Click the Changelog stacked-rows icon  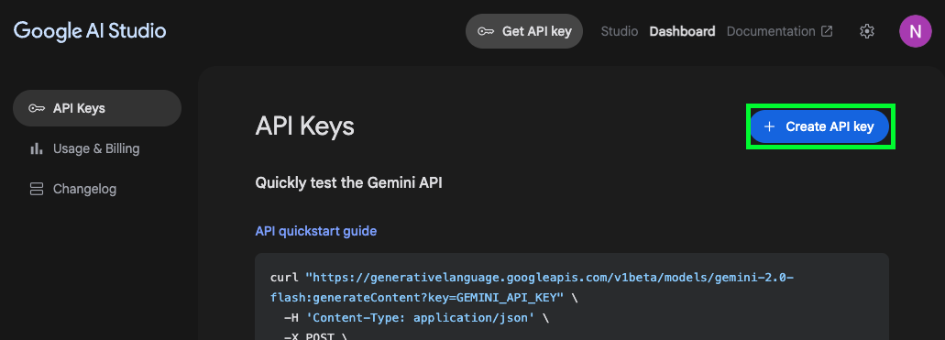tap(36, 189)
